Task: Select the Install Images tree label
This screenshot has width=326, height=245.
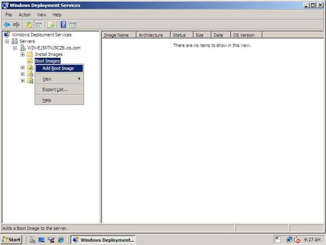Action: (x=49, y=54)
